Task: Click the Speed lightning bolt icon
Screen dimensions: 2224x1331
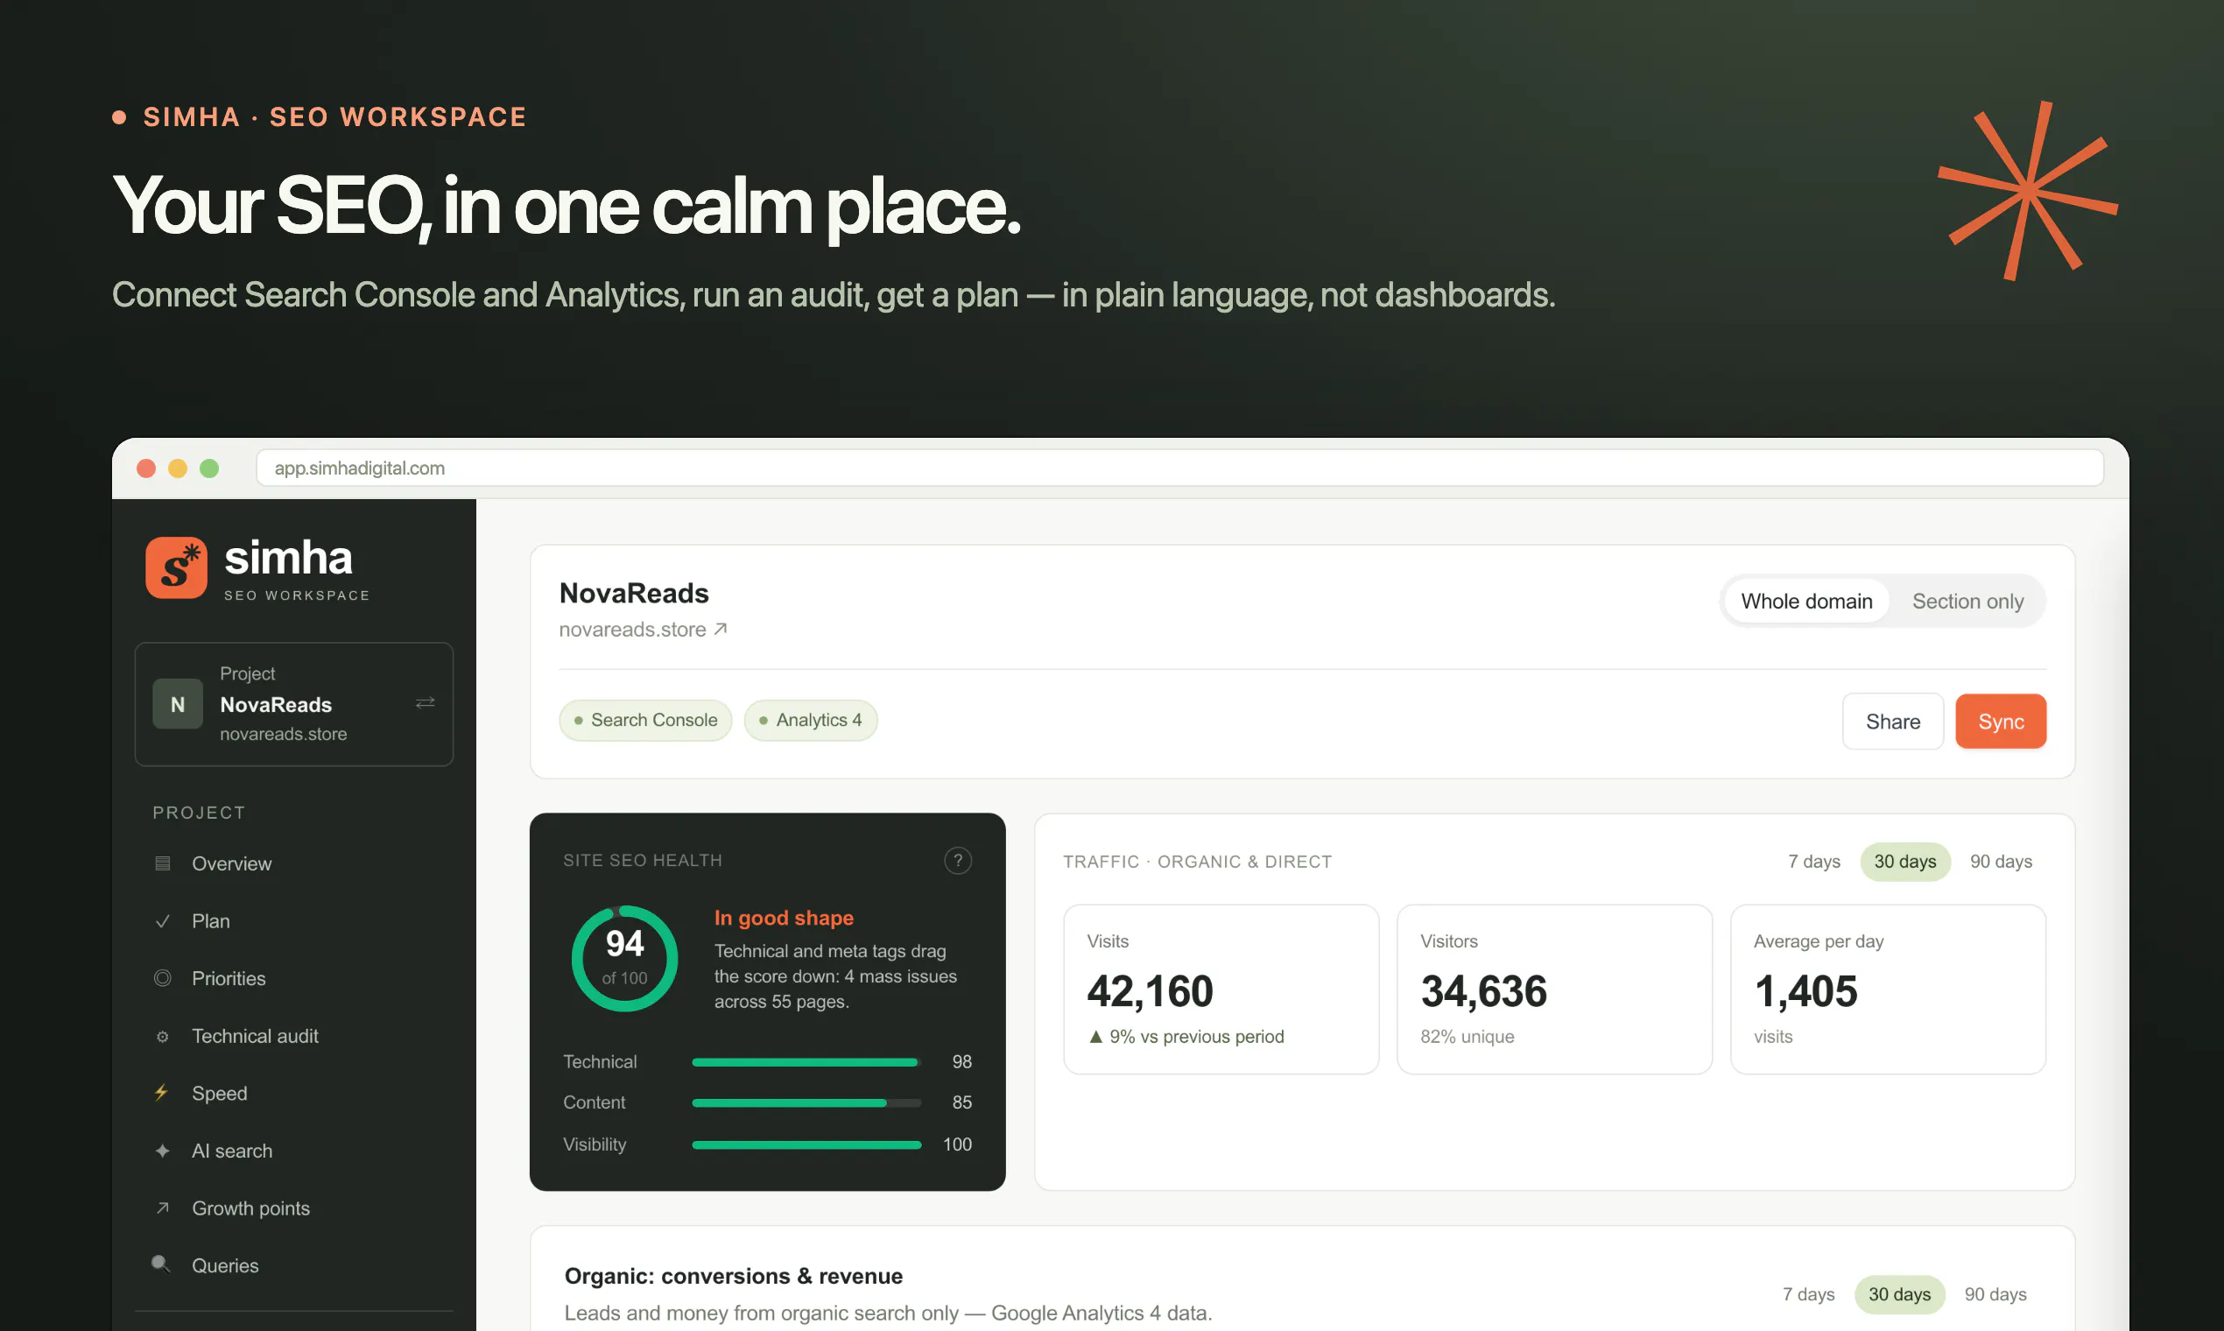Action: [161, 1093]
